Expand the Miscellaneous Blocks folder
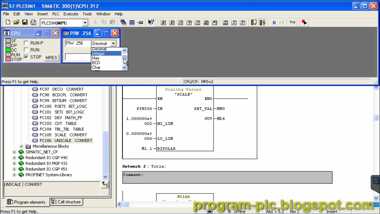The height and width of the screenshot is (214, 380). point(21,146)
